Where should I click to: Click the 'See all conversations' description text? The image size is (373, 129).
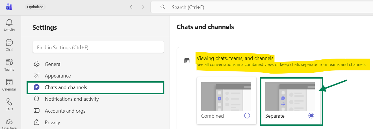click(281, 64)
